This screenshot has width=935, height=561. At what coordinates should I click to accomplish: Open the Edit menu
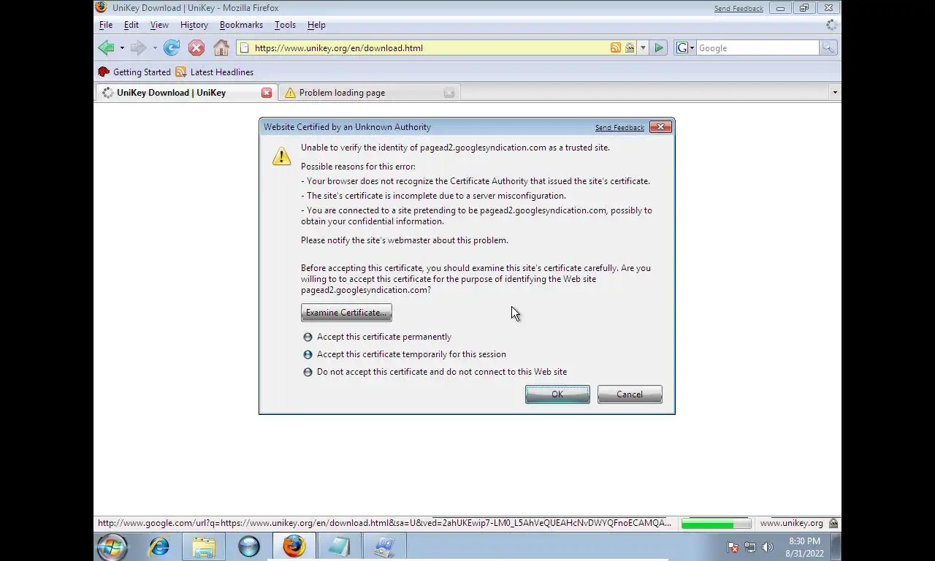coord(131,25)
